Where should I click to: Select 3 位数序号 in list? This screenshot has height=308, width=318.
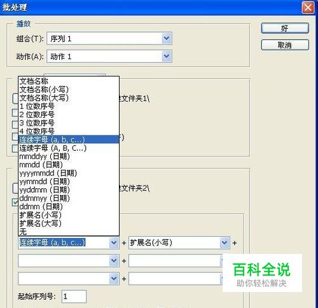[69, 123]
